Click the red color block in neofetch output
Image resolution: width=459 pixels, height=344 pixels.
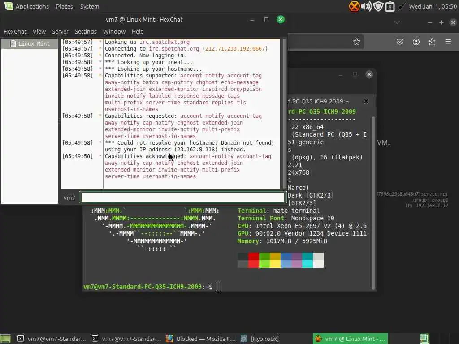(x=254, y=260)
